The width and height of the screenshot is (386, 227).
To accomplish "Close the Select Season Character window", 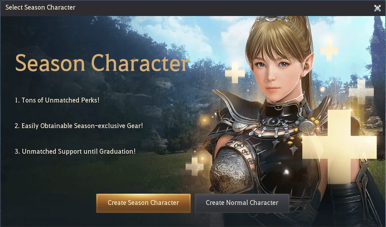I will pyautogui.click(x=377, y=8).
